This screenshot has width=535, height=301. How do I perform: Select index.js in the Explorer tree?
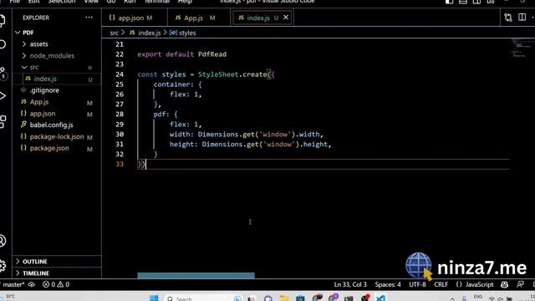click(x=57, y=79)
